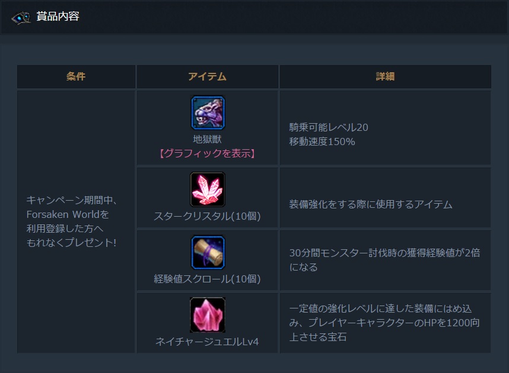Click the 経験値スクロール scroll icon
The height and width of the screenshot is (373, 509).
208,252
